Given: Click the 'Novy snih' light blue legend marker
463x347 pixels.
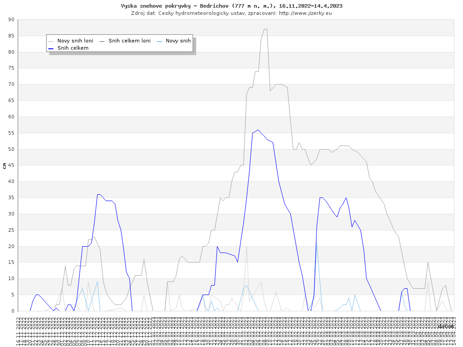Looking at the screenshot, I should tap(160, 41).
